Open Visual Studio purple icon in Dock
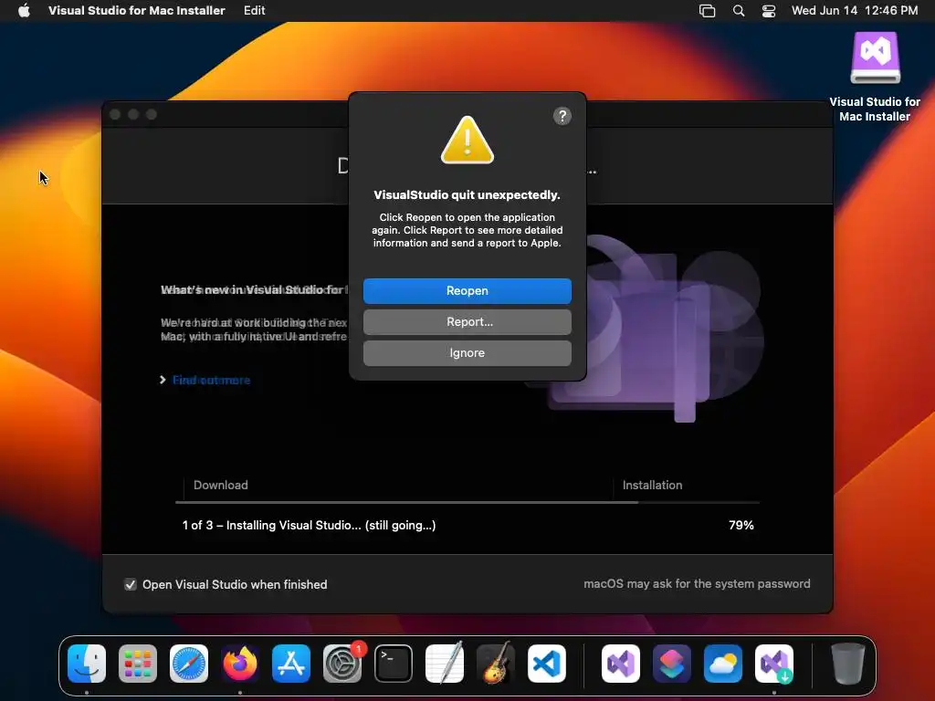 point(620,664)
